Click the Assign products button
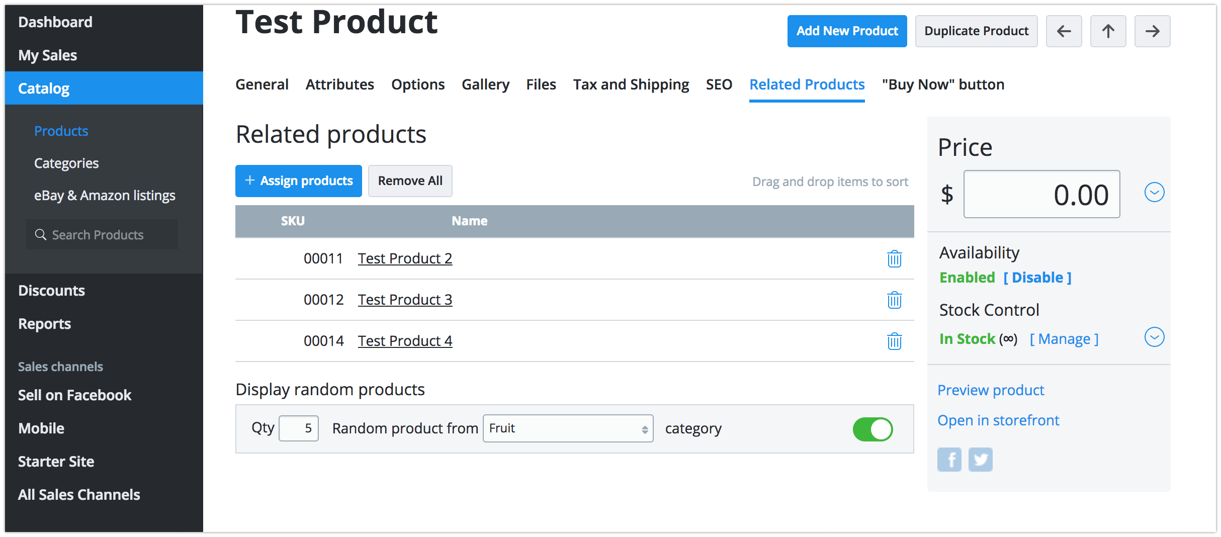Screen dimensions: 1221x537 click(x=299, y=181)
